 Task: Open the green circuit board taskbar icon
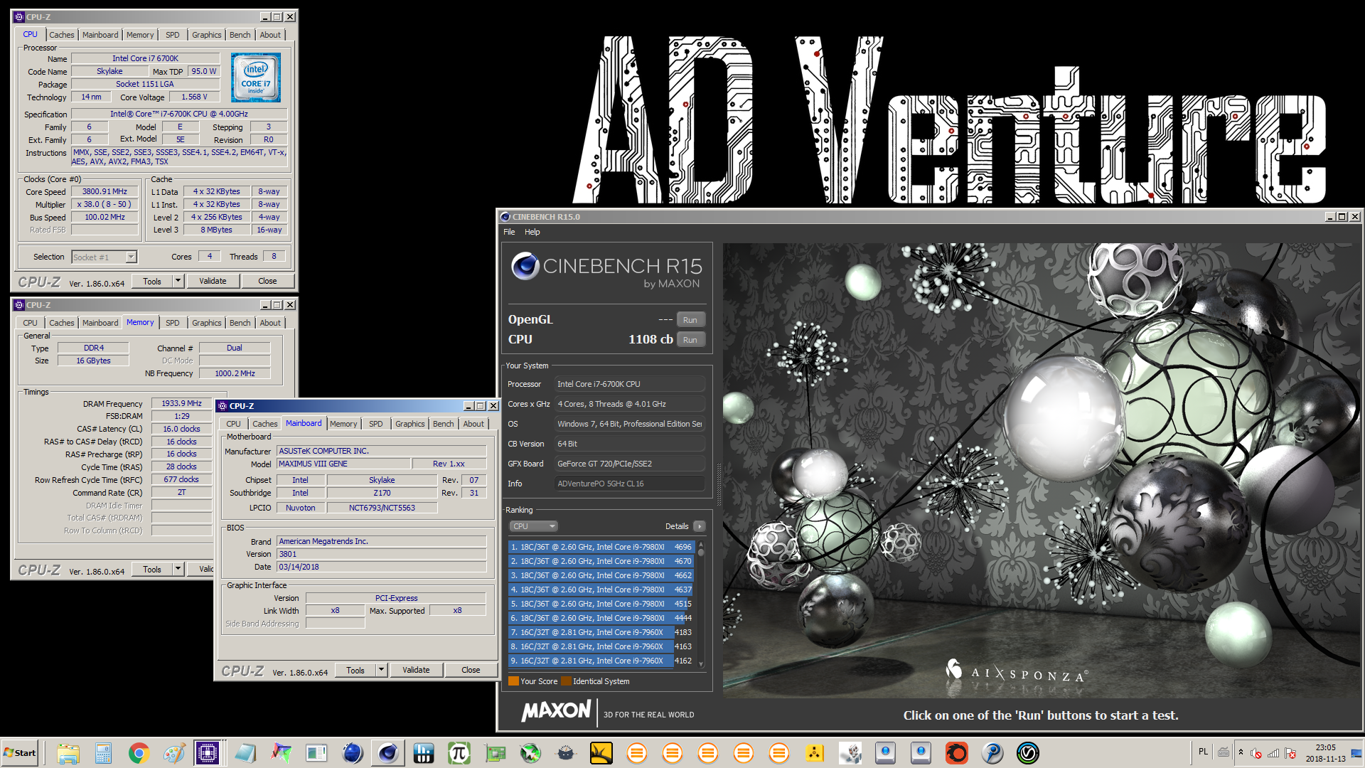495,753
